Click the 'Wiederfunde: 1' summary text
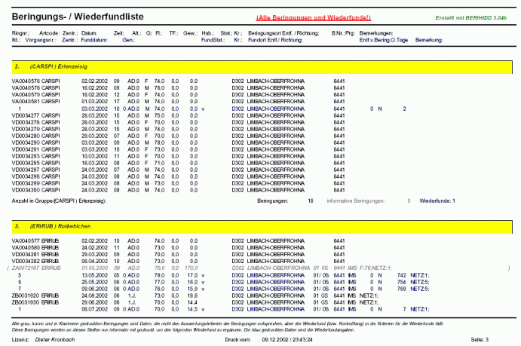521x346 pixels. (x=437, y=201)
